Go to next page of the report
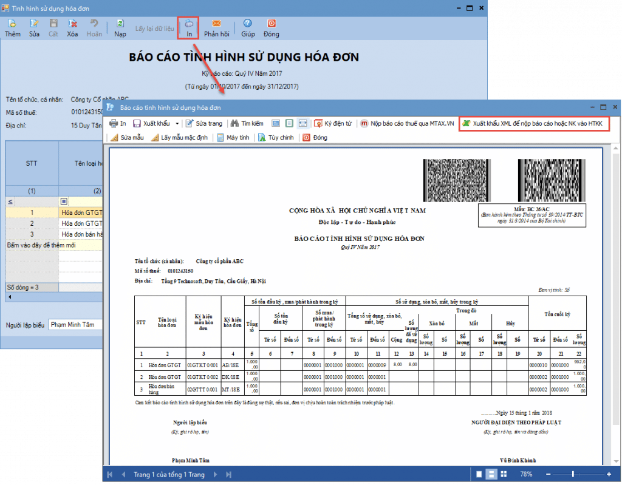This screenshot has width=622, height=485. [x=216, y=474]
